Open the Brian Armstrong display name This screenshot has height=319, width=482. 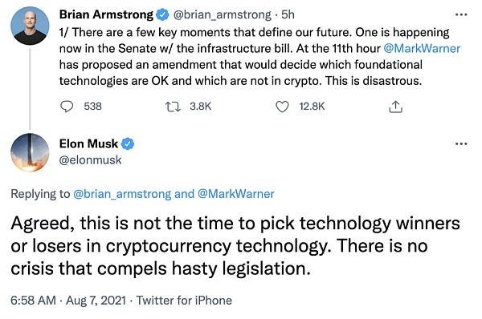click(x=106, y=14)
